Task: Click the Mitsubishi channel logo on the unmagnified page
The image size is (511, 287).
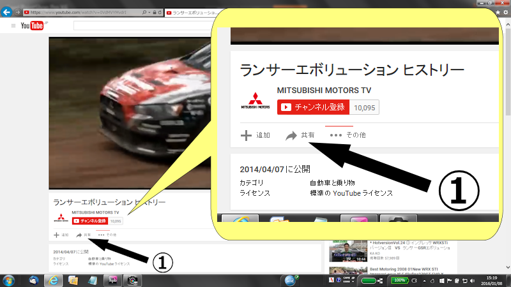Action: (x=61, y=217)
